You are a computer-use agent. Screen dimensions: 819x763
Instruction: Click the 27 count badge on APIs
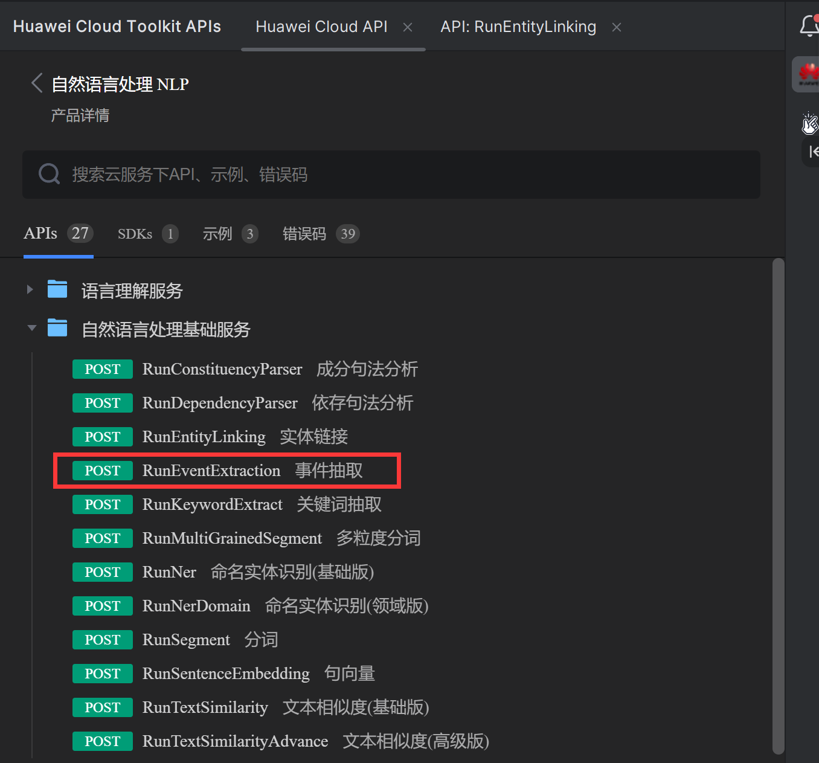pyautogui.click(x=80, y=233)
